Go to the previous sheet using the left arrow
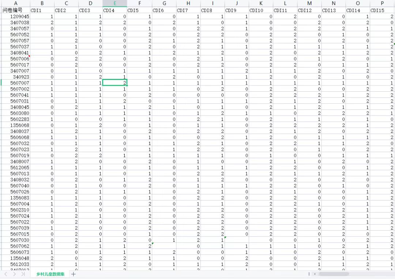The image size is (395, 279). 6,274
